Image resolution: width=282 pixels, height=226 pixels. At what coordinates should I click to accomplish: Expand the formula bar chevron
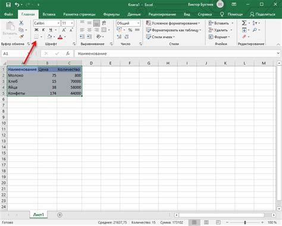[278, 54]
